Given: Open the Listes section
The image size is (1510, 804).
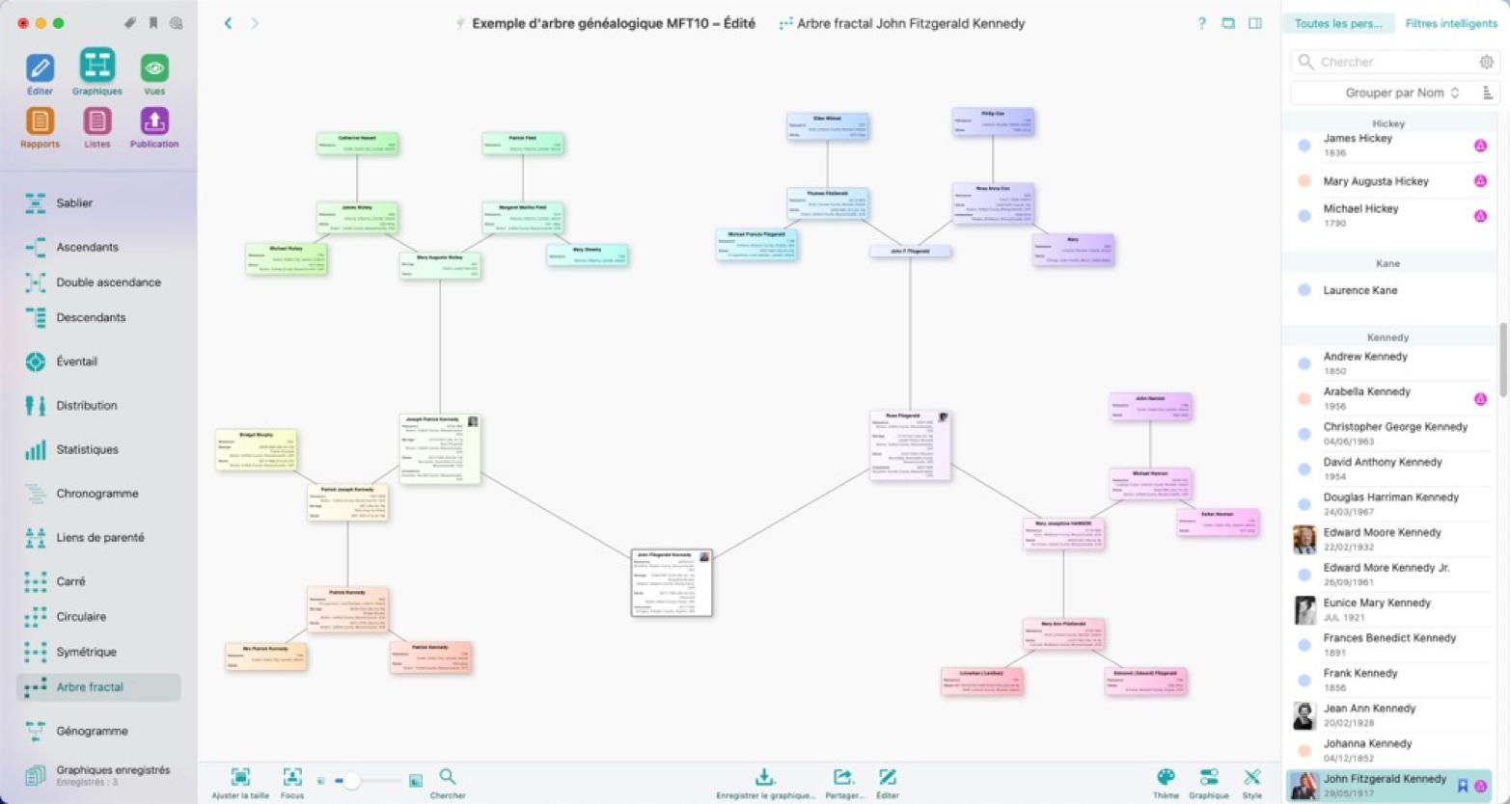Looking at the screenshot, I should click(96, 127).
